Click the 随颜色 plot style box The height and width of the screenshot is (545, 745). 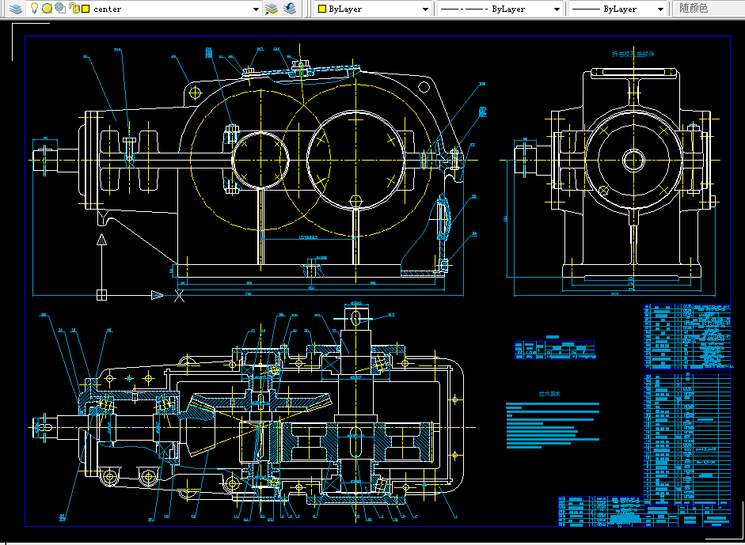coord(709,9)
